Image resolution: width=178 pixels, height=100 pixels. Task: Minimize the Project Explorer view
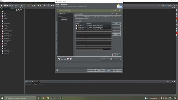click(21, 8)
